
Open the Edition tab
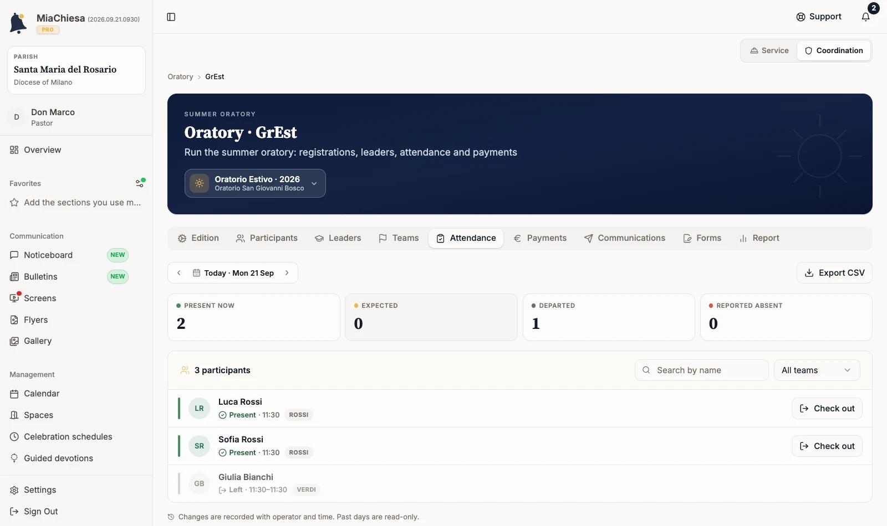tap(198, 238)
